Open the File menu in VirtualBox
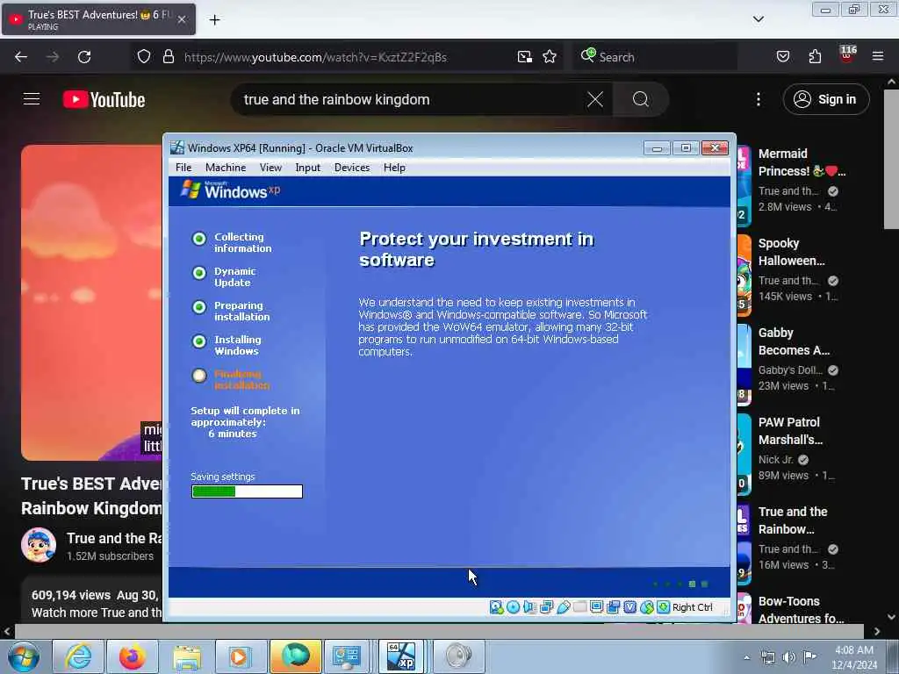 point(183,168)
